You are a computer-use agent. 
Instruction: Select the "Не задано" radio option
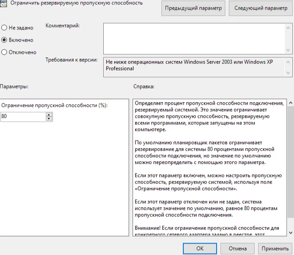tap(4, 28)
